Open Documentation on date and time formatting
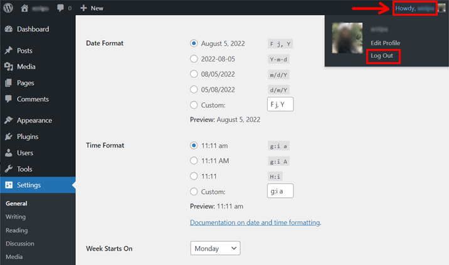Screen dimensions: 449x265 255,222
